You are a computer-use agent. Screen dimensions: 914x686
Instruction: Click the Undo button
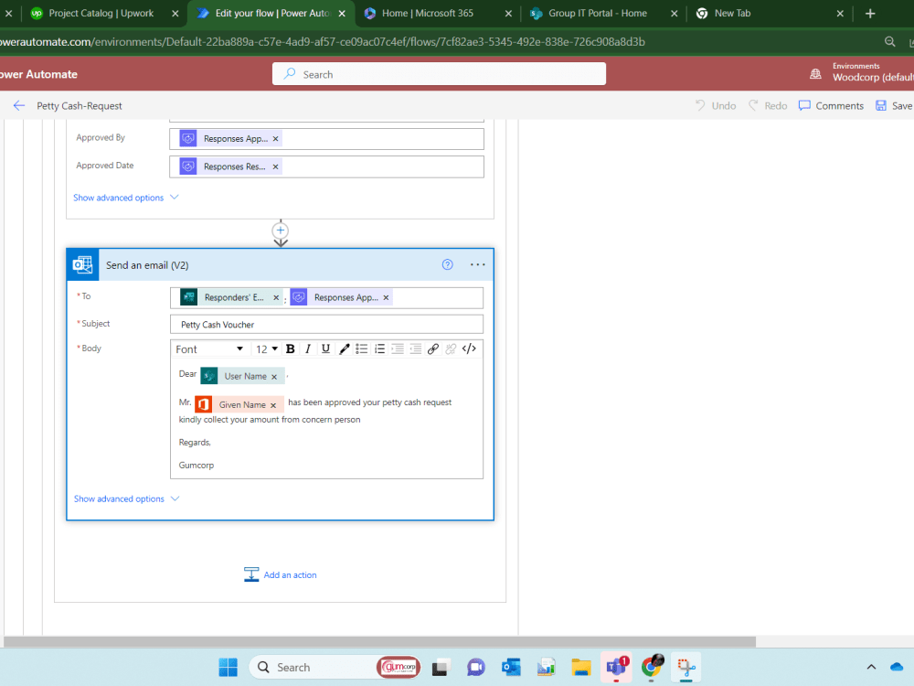pos(716,105)
